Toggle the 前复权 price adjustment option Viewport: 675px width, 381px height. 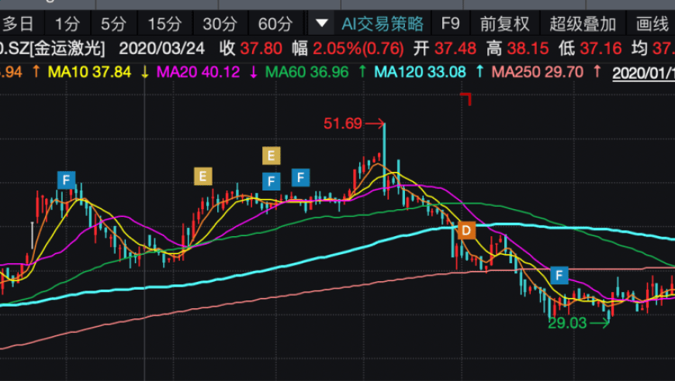point(504,24)
